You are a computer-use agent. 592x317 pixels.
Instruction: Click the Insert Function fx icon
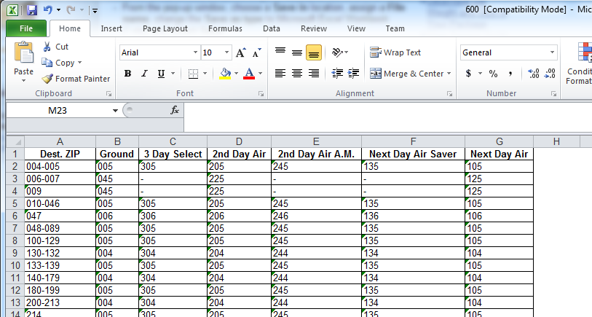(175, 110)
